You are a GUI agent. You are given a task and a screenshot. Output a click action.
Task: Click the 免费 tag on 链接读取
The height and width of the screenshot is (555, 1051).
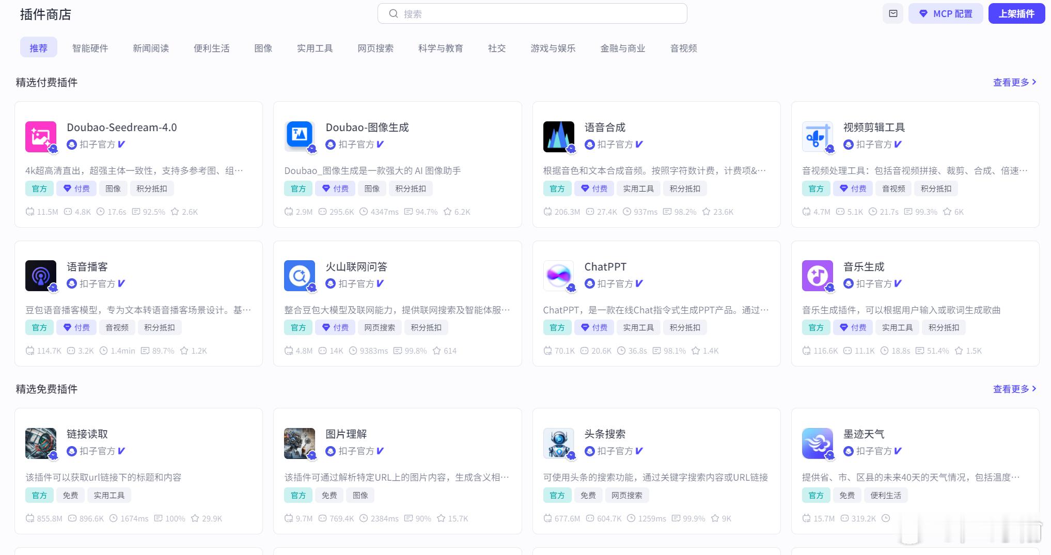pyautogui.click(x=70, y=495)
